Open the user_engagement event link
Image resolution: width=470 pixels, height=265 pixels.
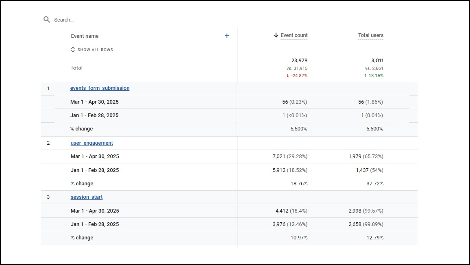[91, 143]
